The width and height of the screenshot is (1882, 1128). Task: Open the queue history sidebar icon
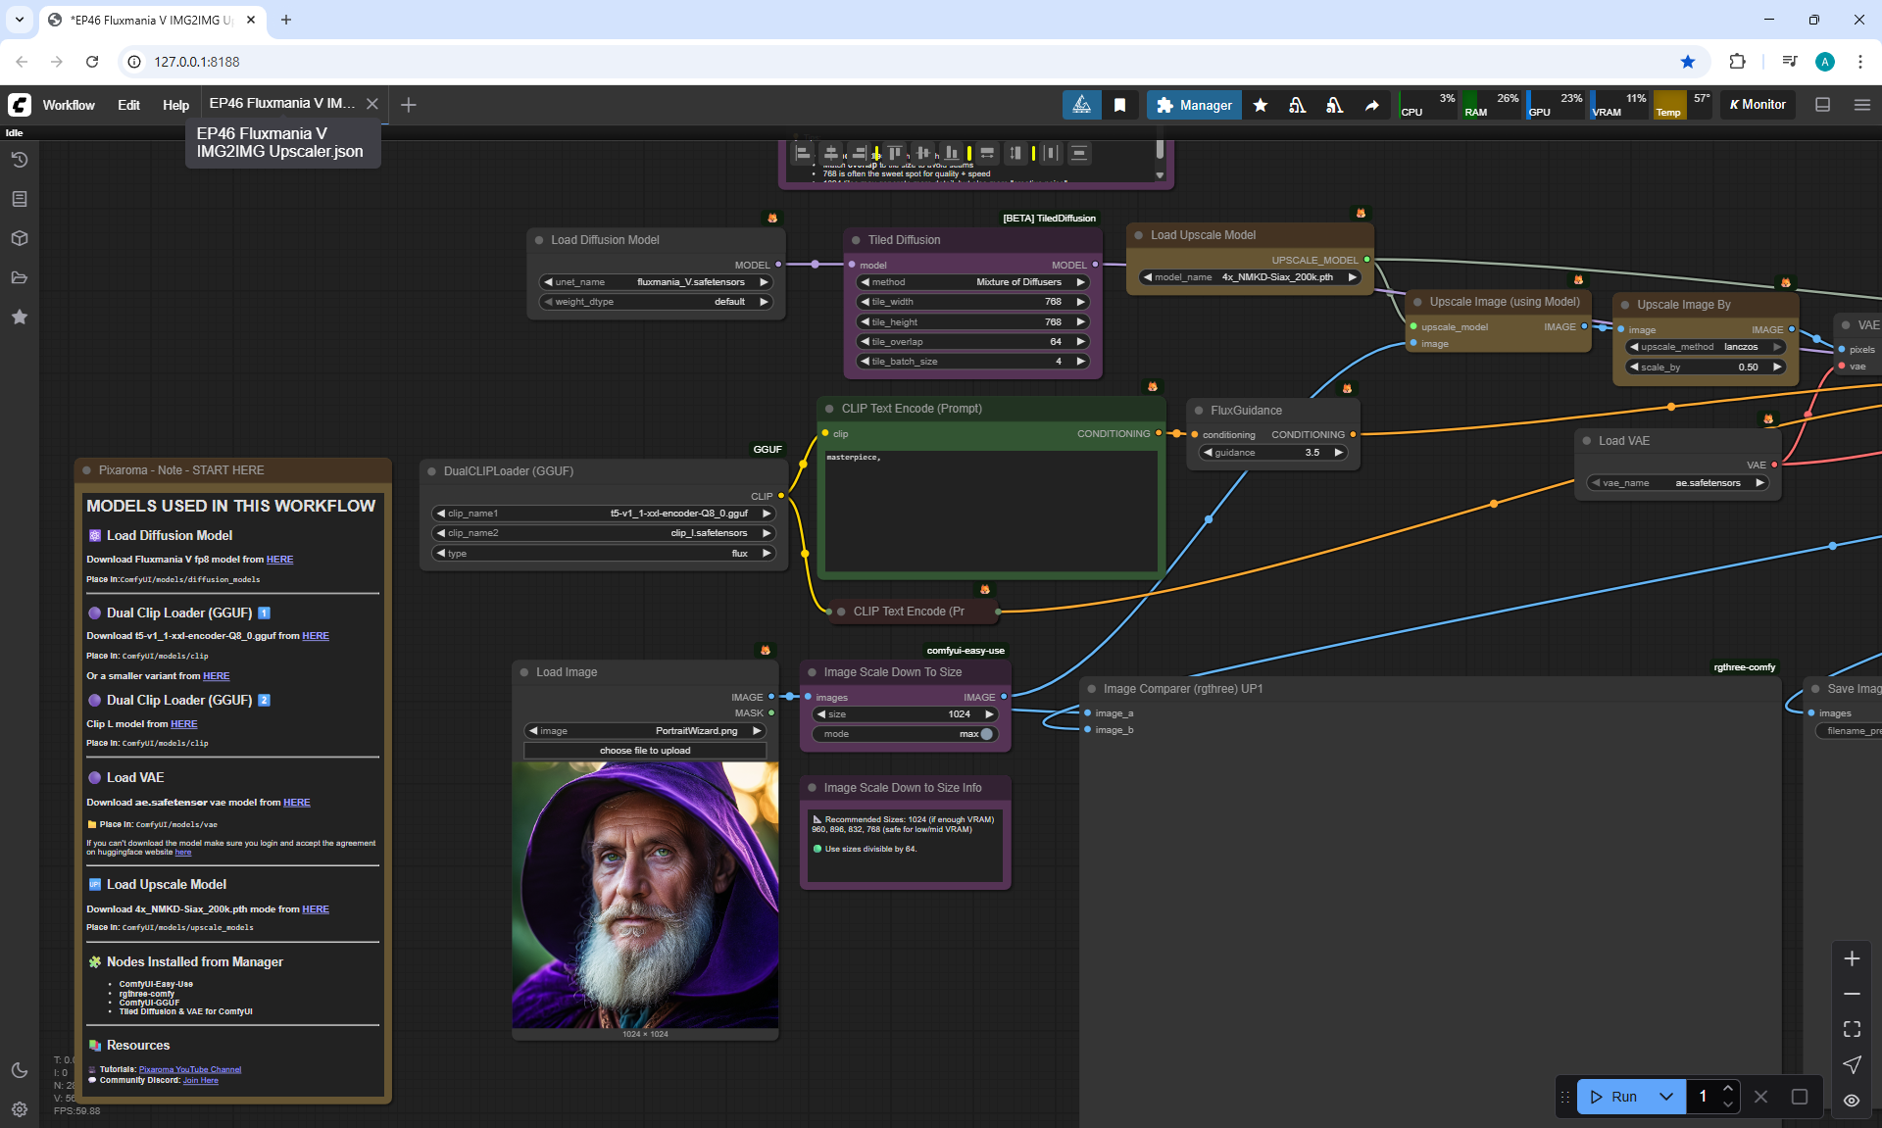pos(20,160)
